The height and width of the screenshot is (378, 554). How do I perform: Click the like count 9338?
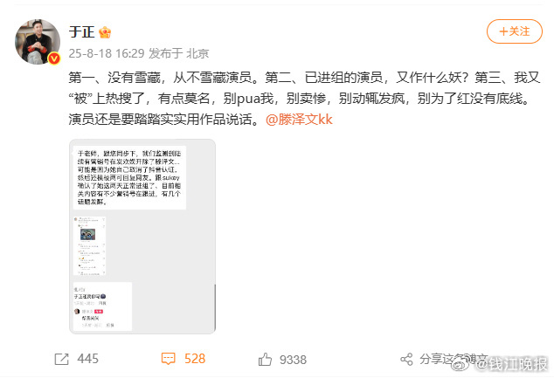[x=293, y=360]
